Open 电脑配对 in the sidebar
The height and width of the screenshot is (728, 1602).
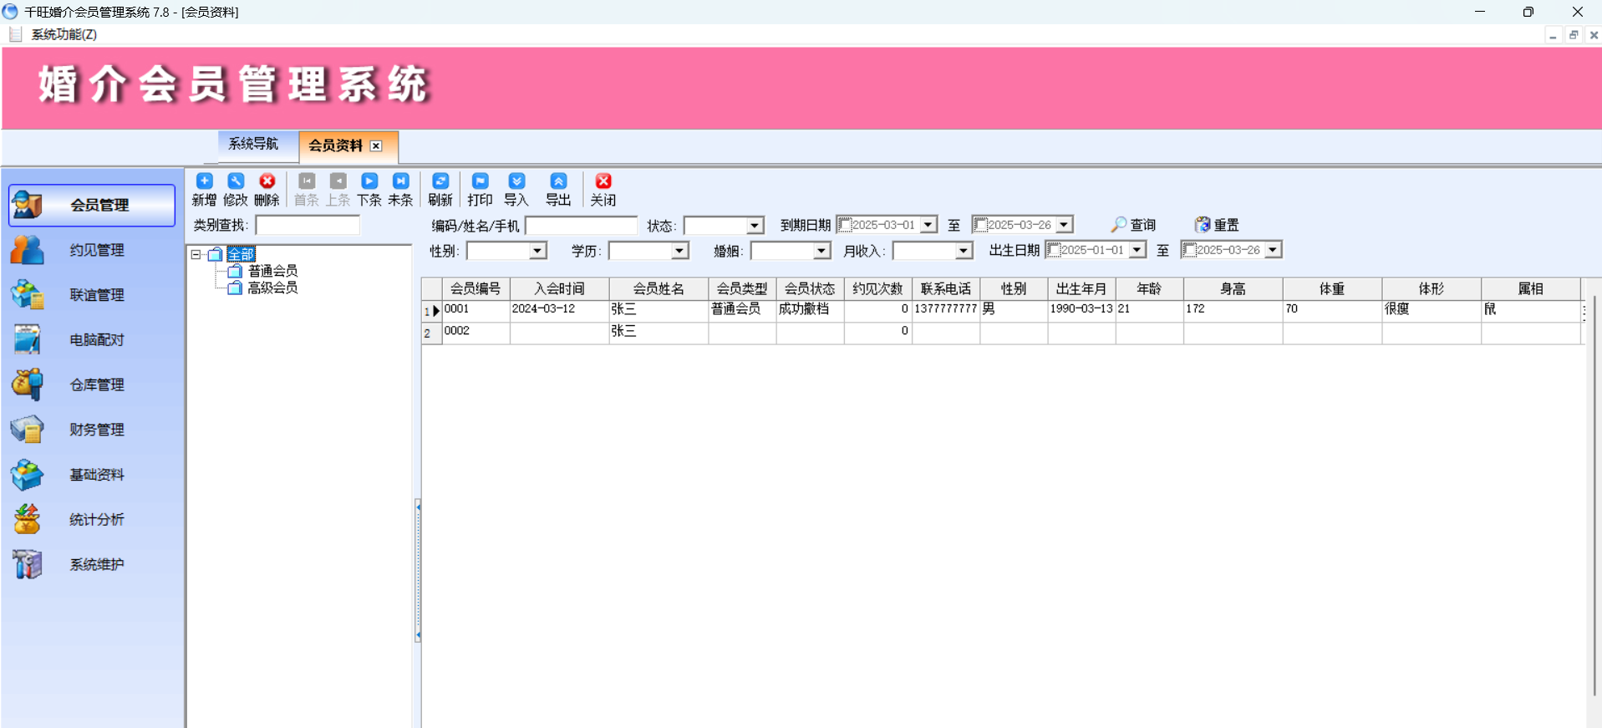(x=92, y=340)
